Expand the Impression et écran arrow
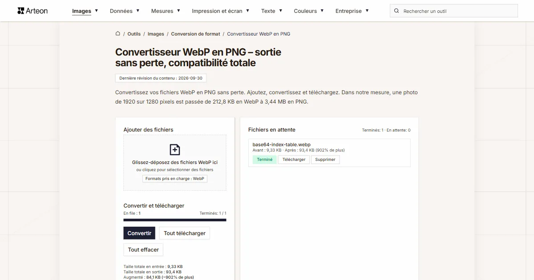Image resolution: width=534 pixels, height=280 pixels. click(x=247, y=10)
